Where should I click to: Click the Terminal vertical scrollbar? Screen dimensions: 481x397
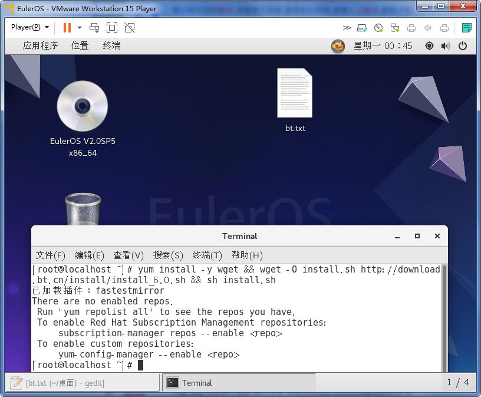(x=444, y=318)
